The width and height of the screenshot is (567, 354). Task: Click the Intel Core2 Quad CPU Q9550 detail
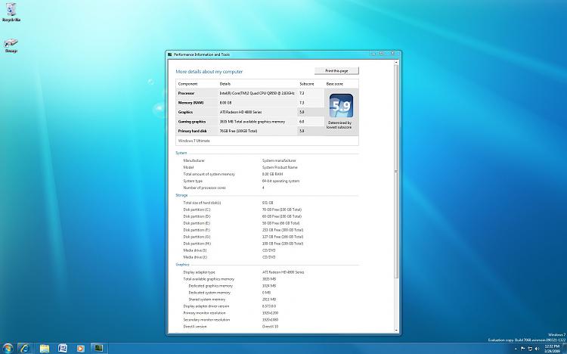pyautogui.click(x=257, y=93)
